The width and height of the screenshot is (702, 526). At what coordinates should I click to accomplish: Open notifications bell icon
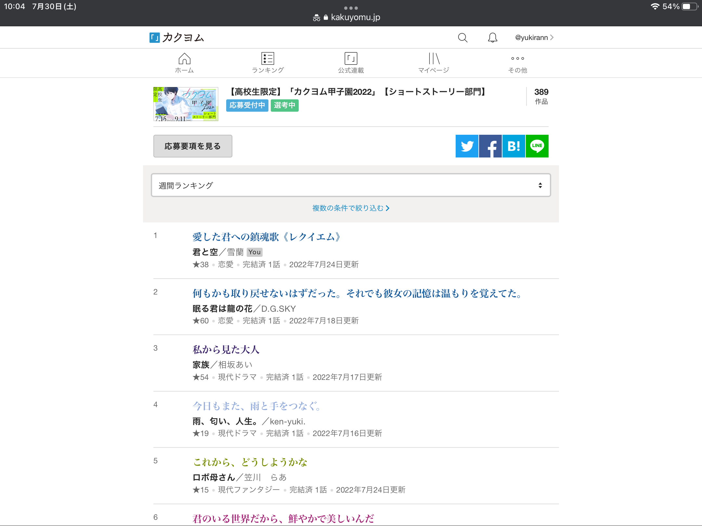tap(492, 38)
